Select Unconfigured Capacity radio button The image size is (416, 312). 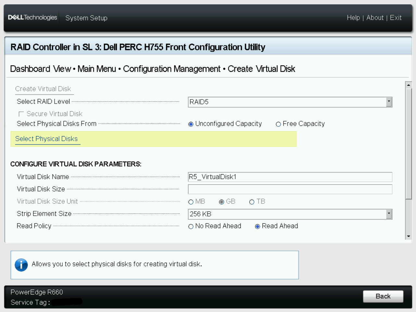coord(191,124)
